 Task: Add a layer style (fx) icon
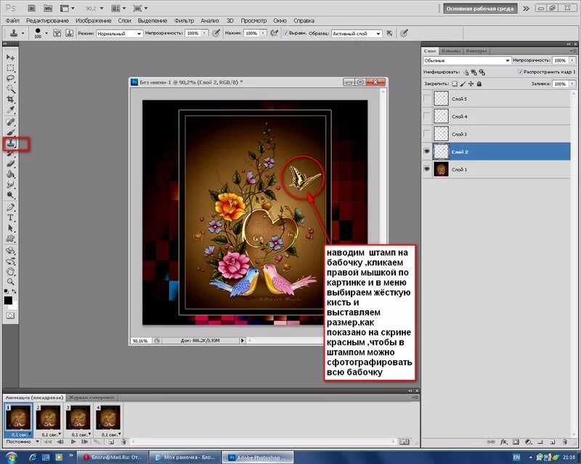503,442
